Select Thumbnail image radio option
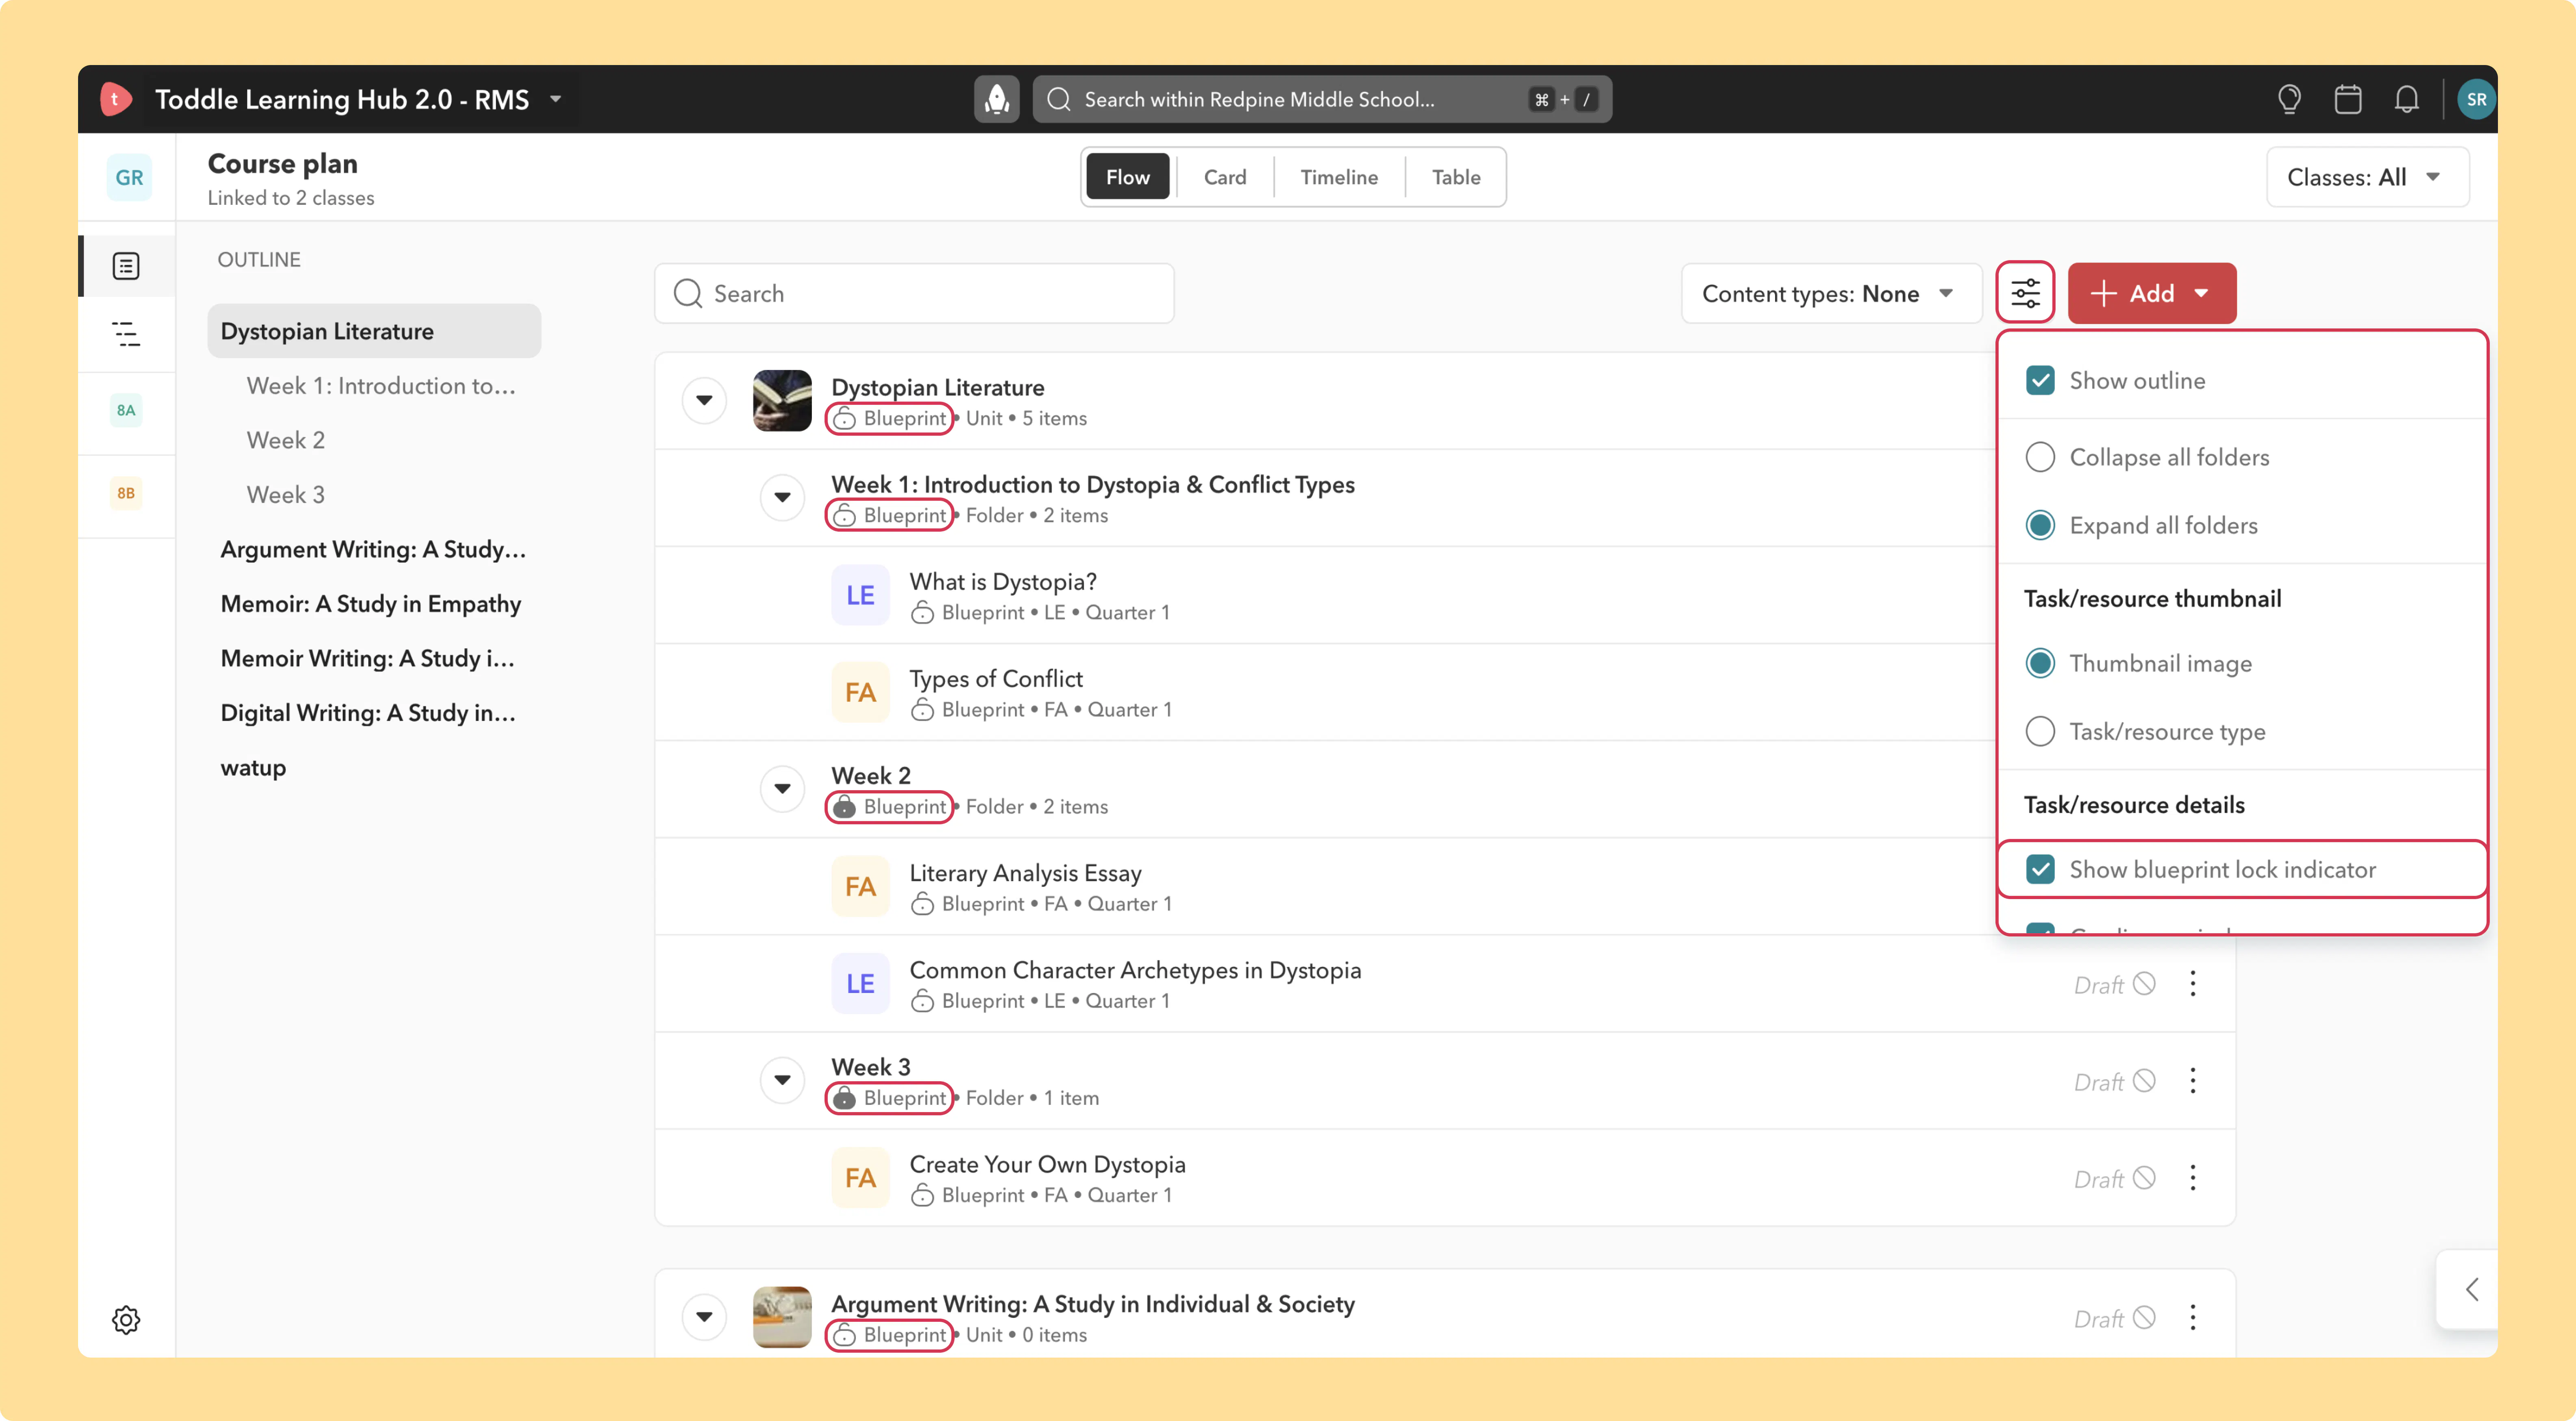The width and height of the screenshot is (2576, 1421). 2040,663
